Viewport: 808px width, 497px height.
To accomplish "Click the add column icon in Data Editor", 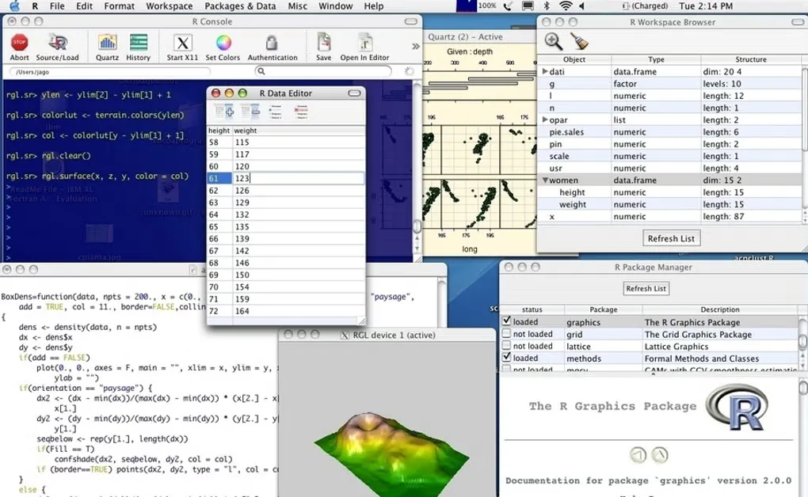I will pyautogui.click(x=224, y=111).
